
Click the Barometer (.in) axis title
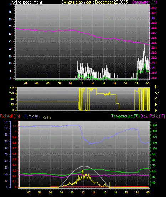[144, 2]
